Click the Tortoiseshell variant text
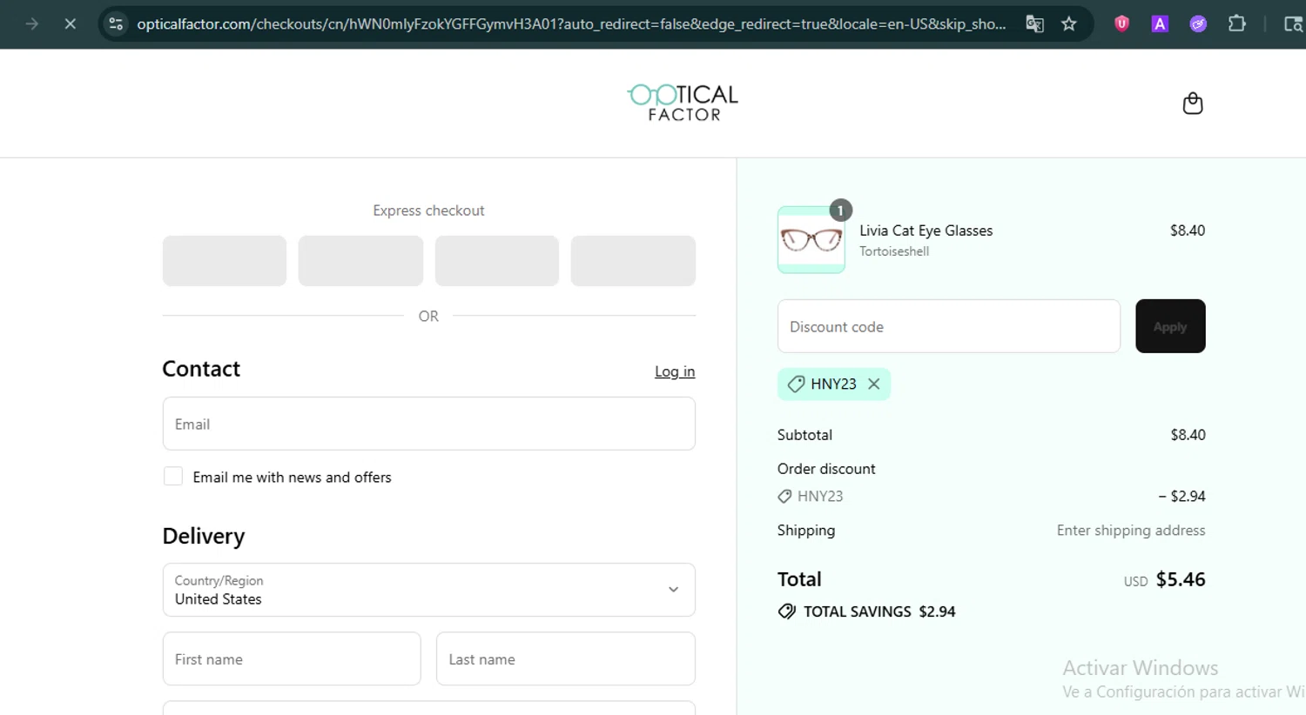This screenshot has width=1306, height=715. point(894,251)
